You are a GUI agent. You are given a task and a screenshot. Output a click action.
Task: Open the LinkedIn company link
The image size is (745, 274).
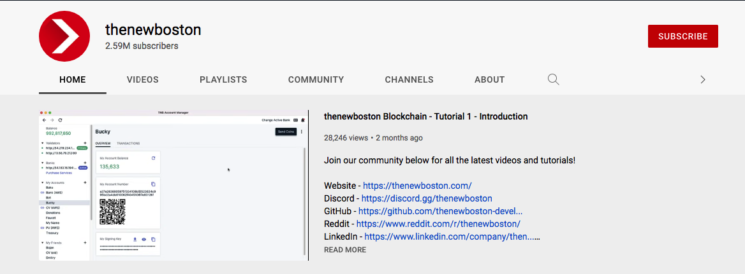pos(451,236)
